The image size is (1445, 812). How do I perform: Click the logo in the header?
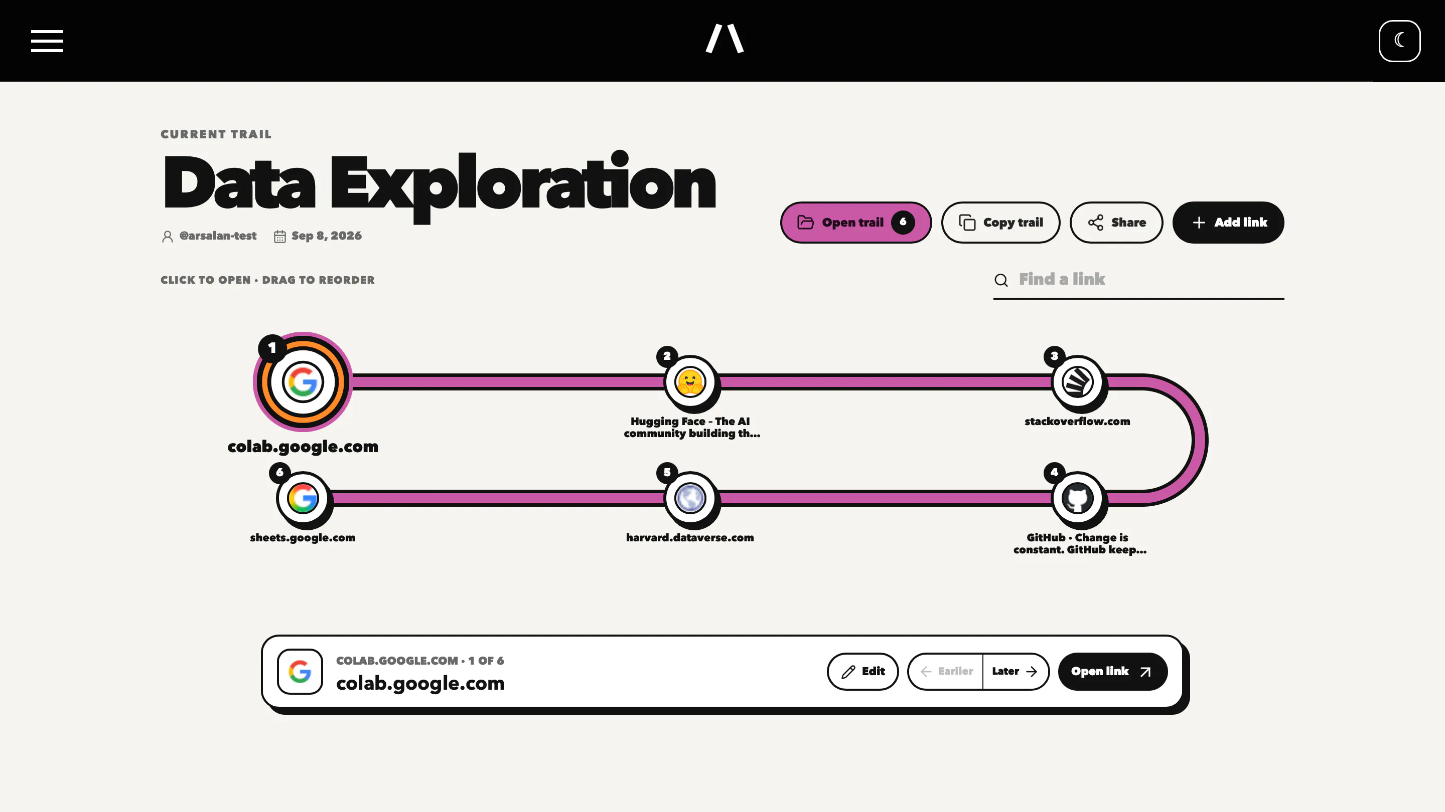pos(724,39)
